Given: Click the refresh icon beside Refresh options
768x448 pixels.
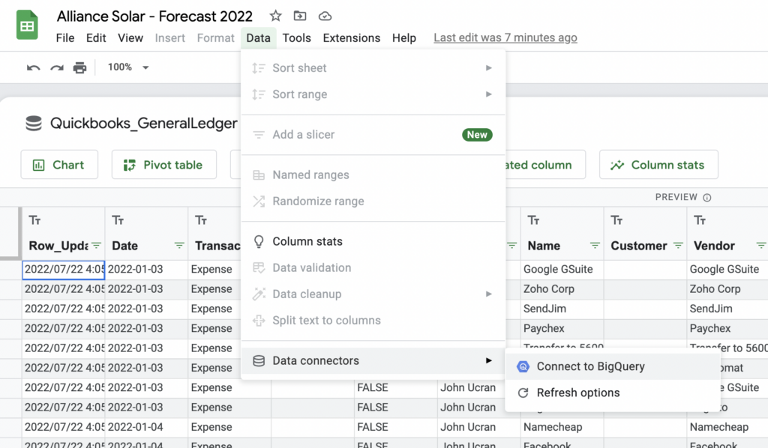Looking at the screenshot, I should [x=523, y=393].
